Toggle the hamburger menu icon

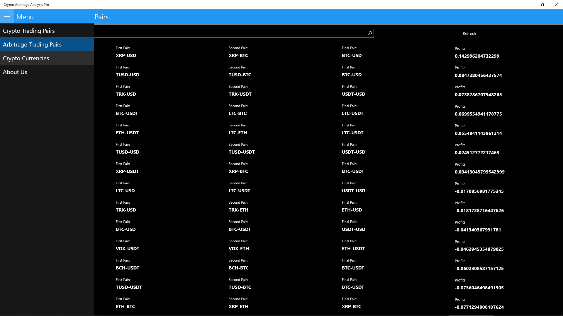pyautogui.click(x=7, y=17)
